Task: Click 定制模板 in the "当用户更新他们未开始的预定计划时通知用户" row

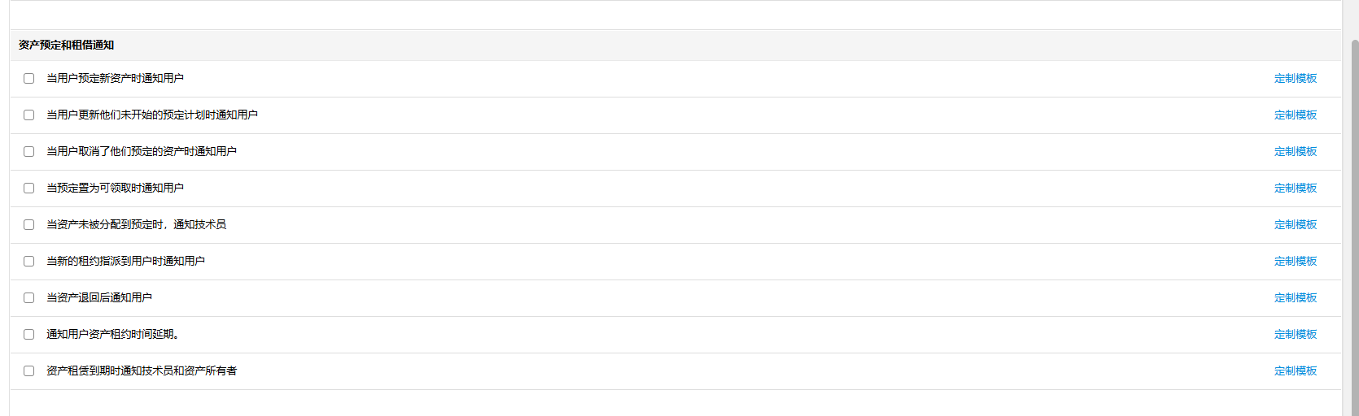Action: coord(1295,115)
